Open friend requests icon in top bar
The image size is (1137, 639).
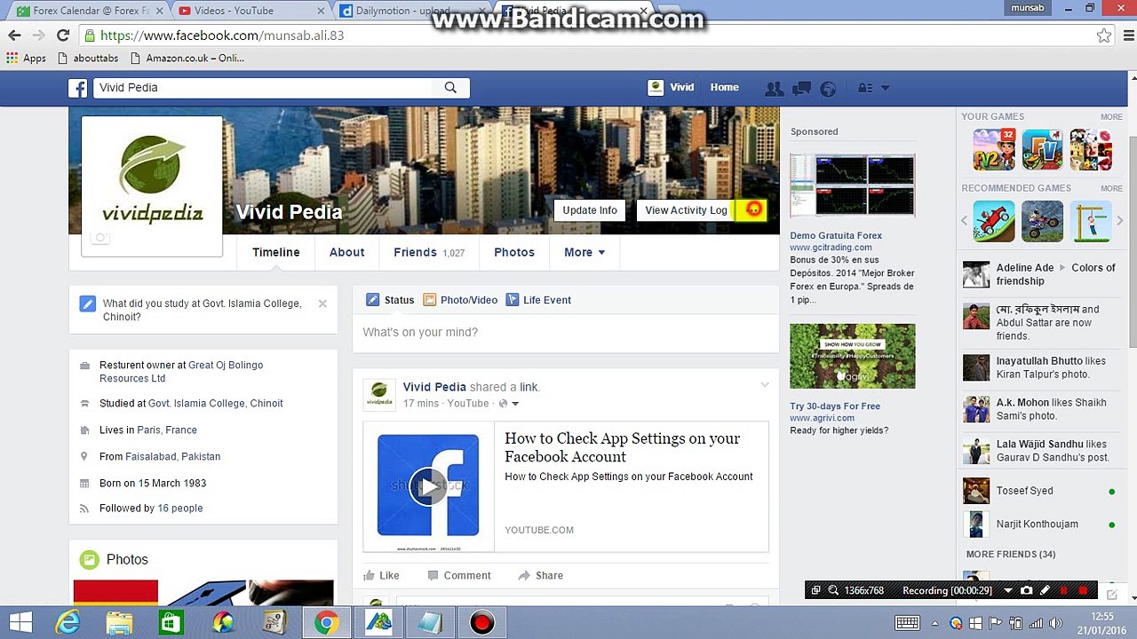pos(775,88)
